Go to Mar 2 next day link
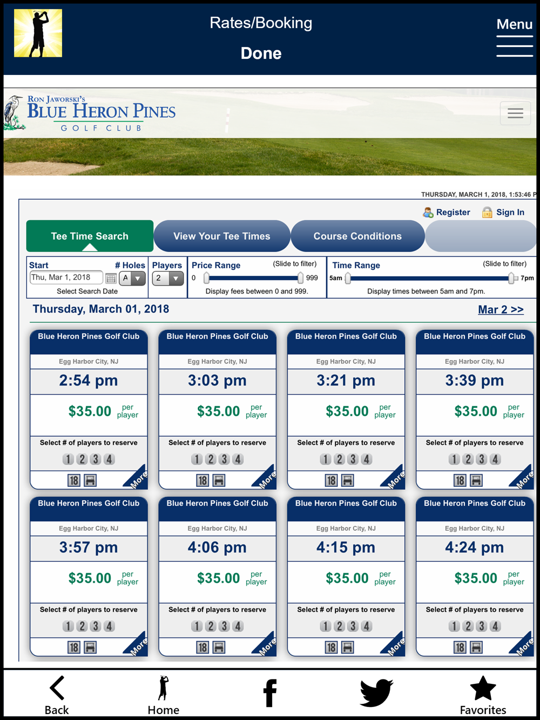540x720 pixels. click(501, 310)
